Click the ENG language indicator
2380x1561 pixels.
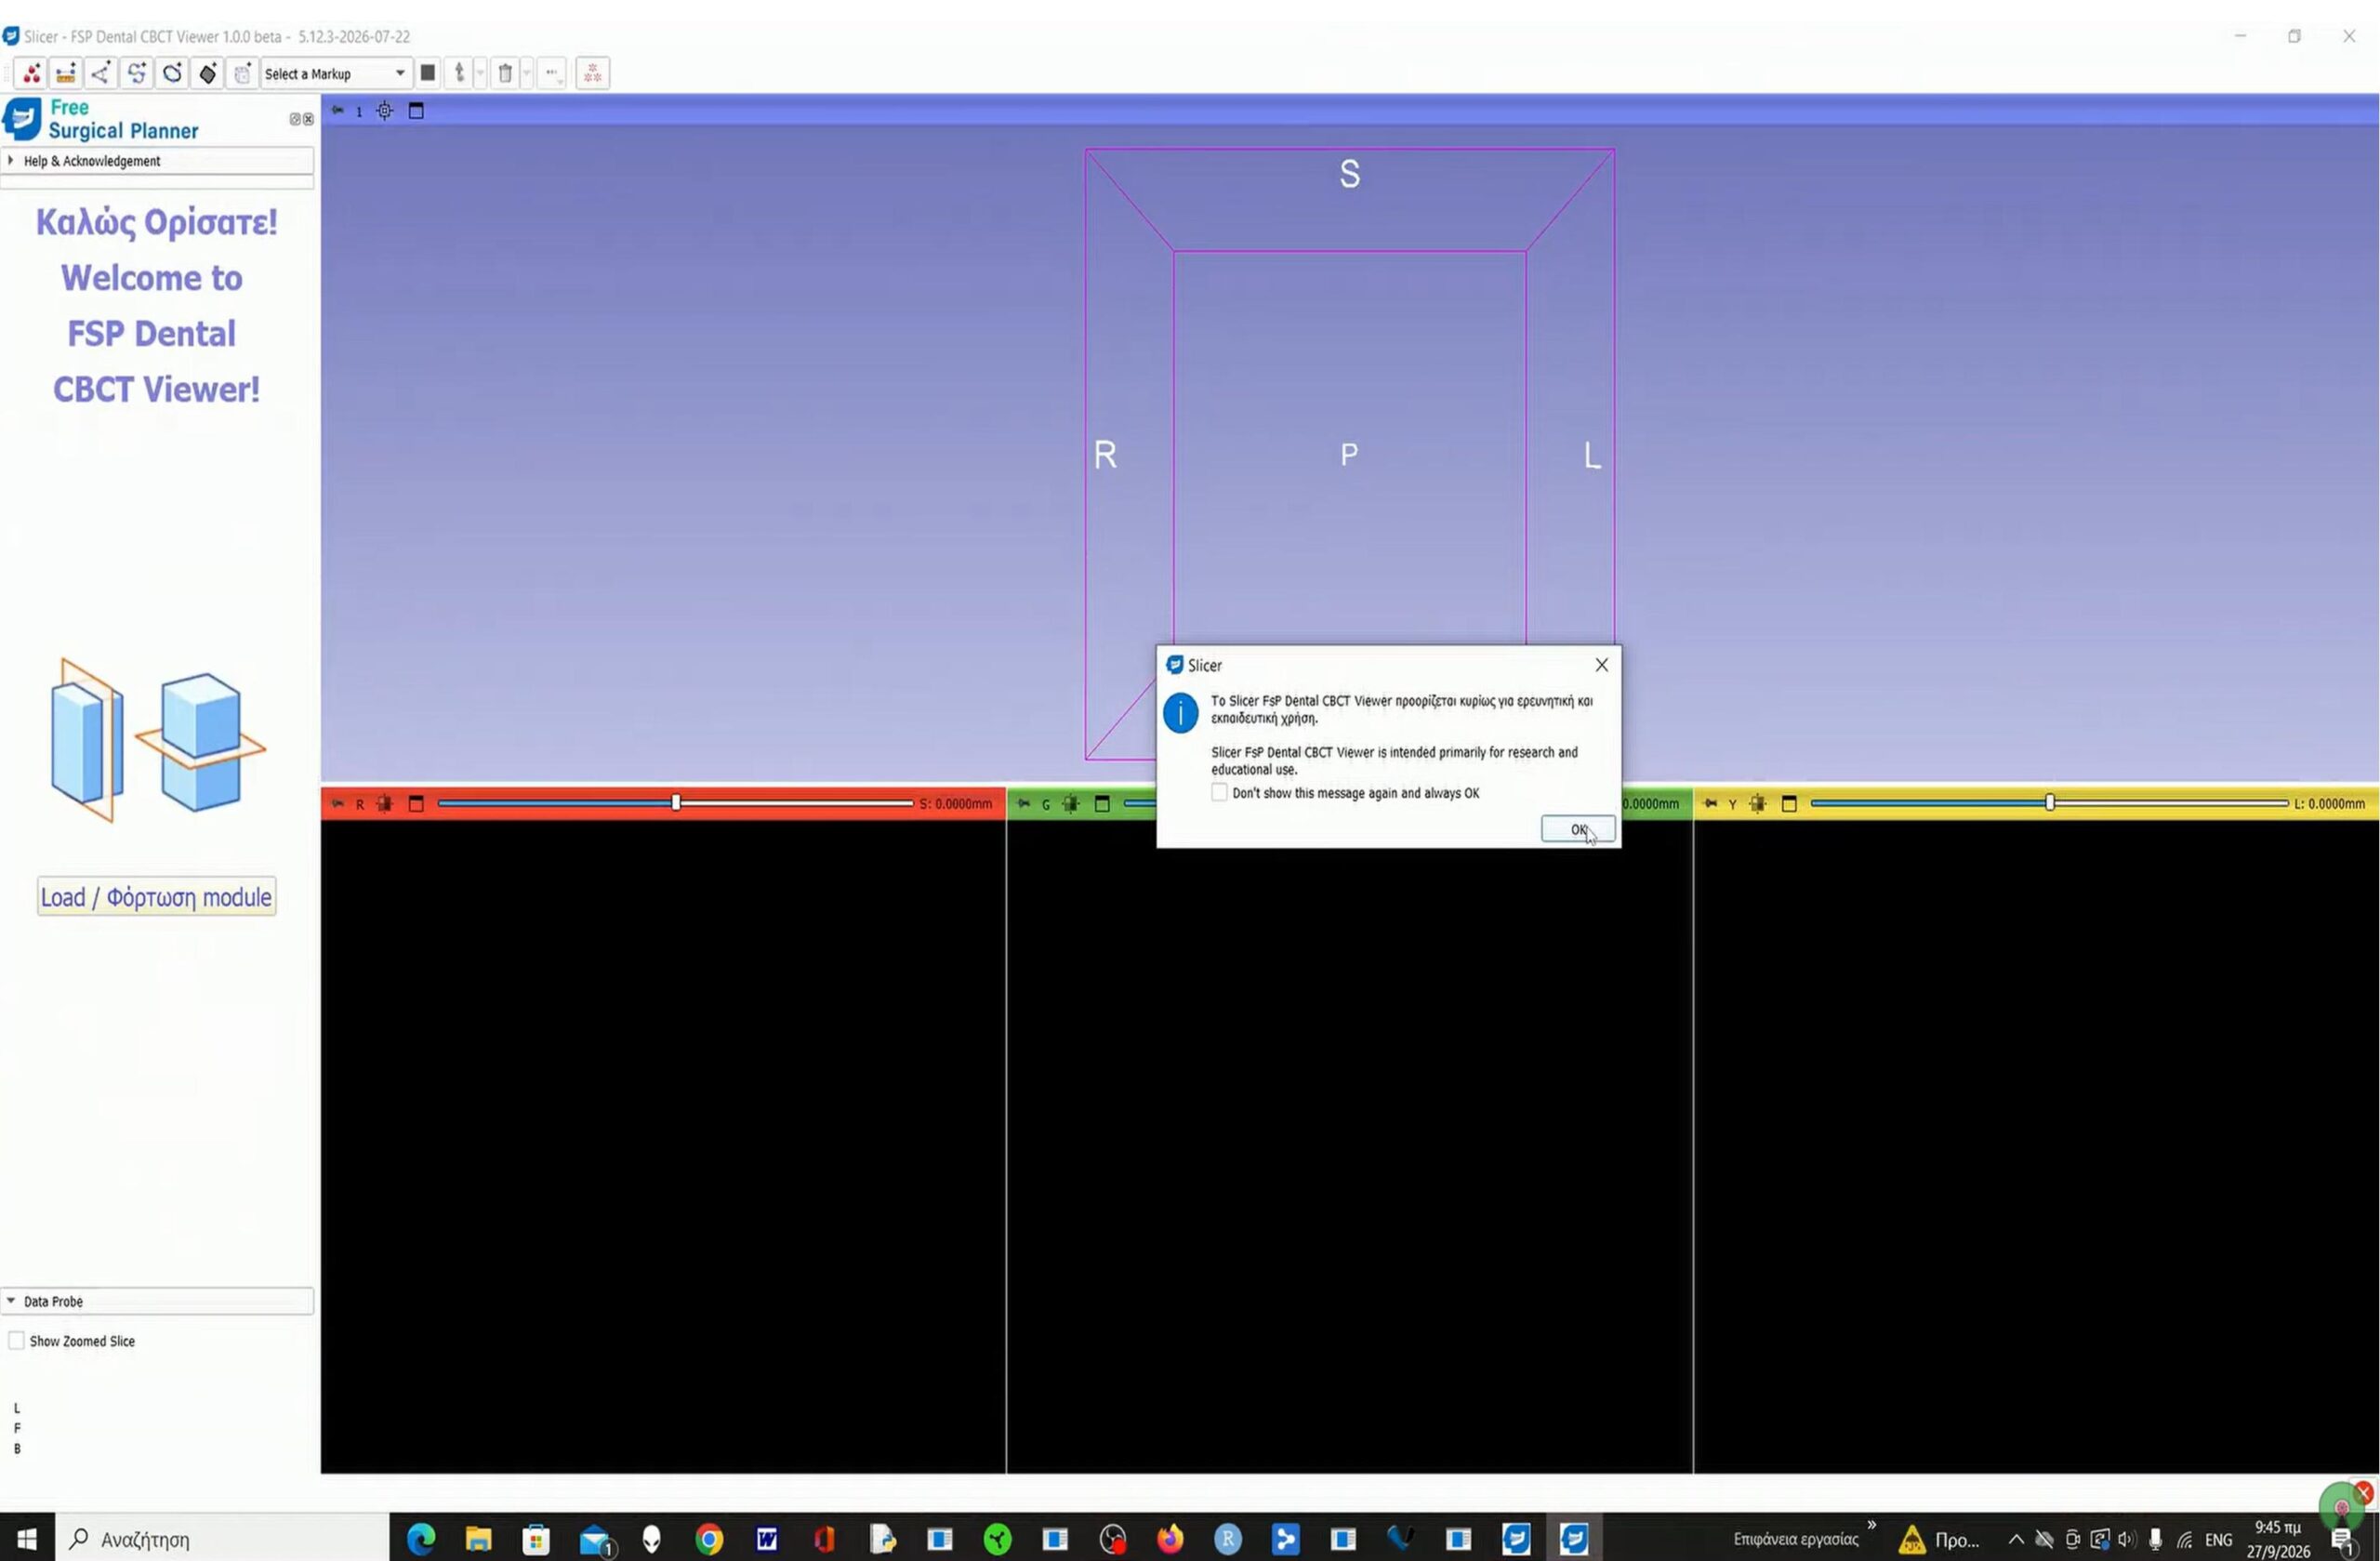coord(2218,1539)
